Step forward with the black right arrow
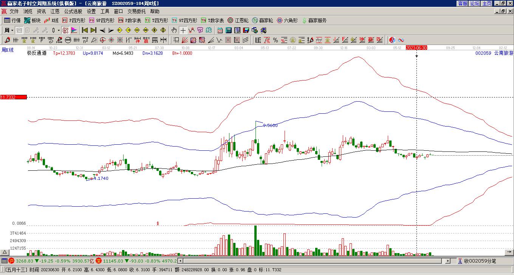Viewport: 514px width, 275px height. (111, 30)
